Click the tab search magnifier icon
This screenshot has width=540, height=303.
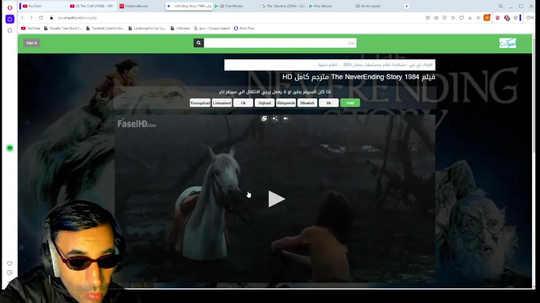tap(501, 6)
